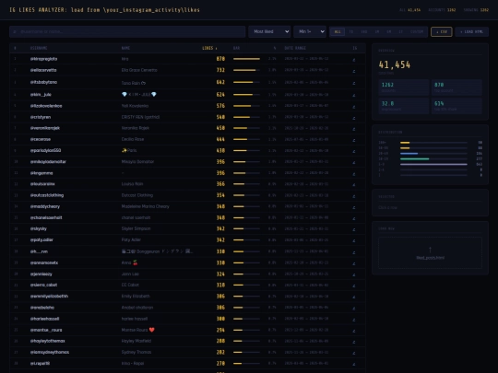Open Instagram link icon for @cecerose row
The height and width of the screenshot is (373, 498).
354,140
